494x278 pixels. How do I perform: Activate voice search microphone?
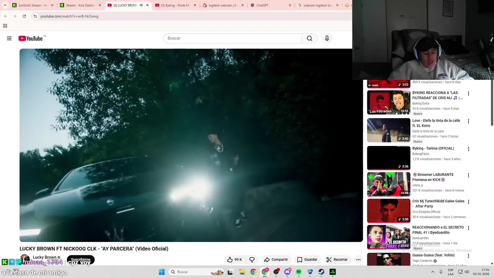point(327,38)
